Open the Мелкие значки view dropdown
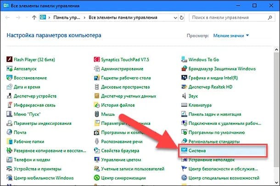Viewport: 280px width, 186px height. click(231, 35)
